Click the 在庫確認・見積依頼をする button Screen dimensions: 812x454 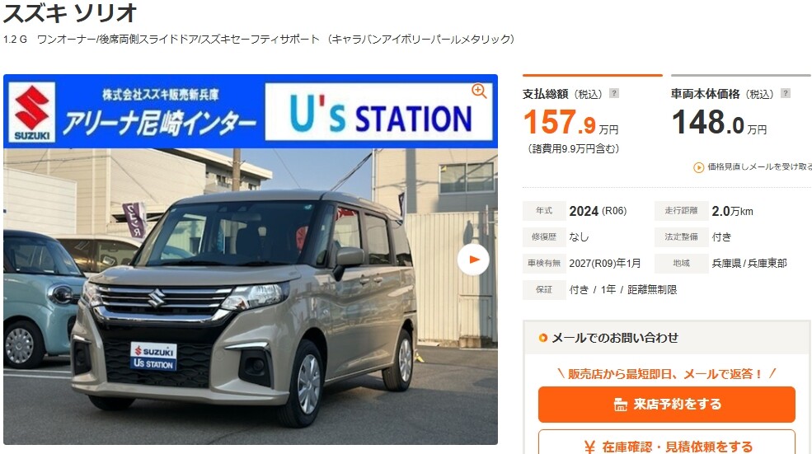pyautogui.click(x=666, y=443)
